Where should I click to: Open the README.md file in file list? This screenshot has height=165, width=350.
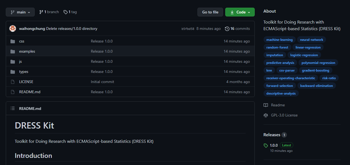pyautogui.click(x=30, y=92)
